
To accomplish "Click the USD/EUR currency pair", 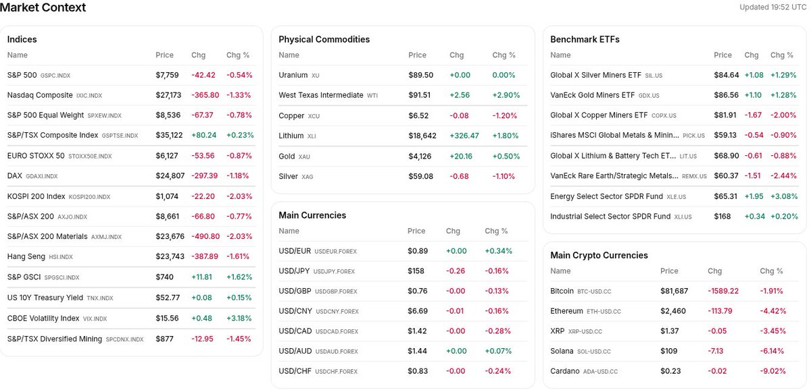I will coord(295,251).
